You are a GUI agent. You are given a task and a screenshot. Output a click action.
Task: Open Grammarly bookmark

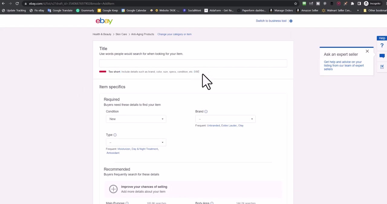click(85, 10)
